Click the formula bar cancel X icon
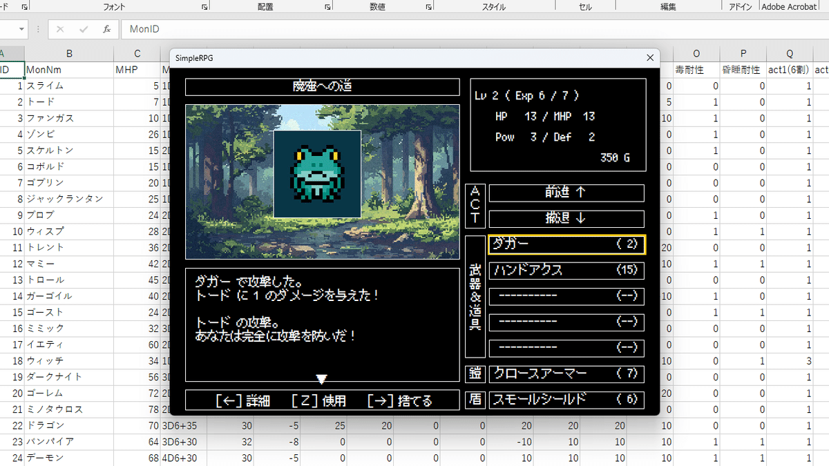This screenshot has width=829, height=466. click(60, 30)
